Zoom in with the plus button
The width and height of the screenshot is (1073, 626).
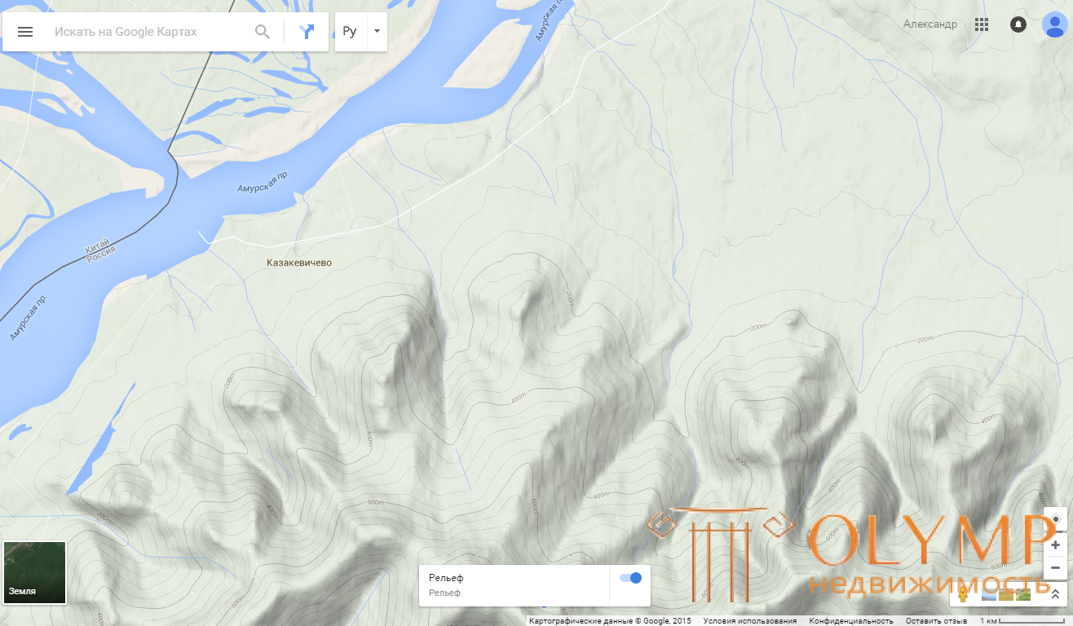1056,544
